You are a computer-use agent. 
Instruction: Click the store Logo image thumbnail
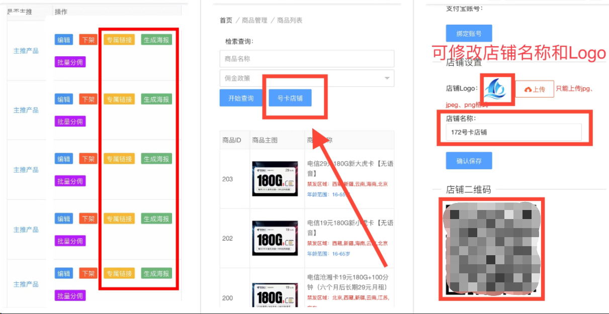(x=496, y=89)
